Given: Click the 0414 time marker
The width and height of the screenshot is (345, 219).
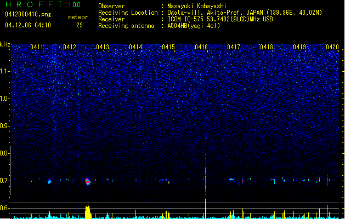Looking at the screenshot, I should (x=135, y=47).
